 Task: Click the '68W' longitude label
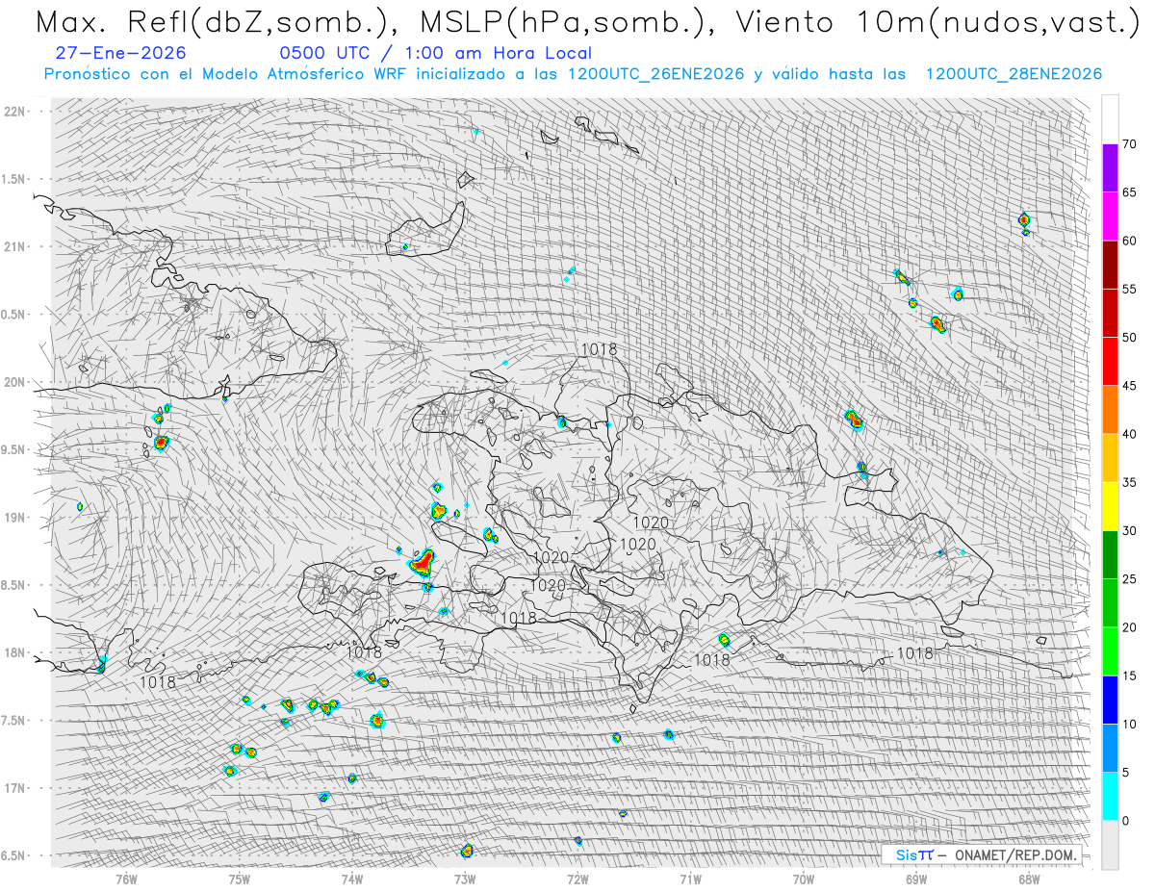1029,879
